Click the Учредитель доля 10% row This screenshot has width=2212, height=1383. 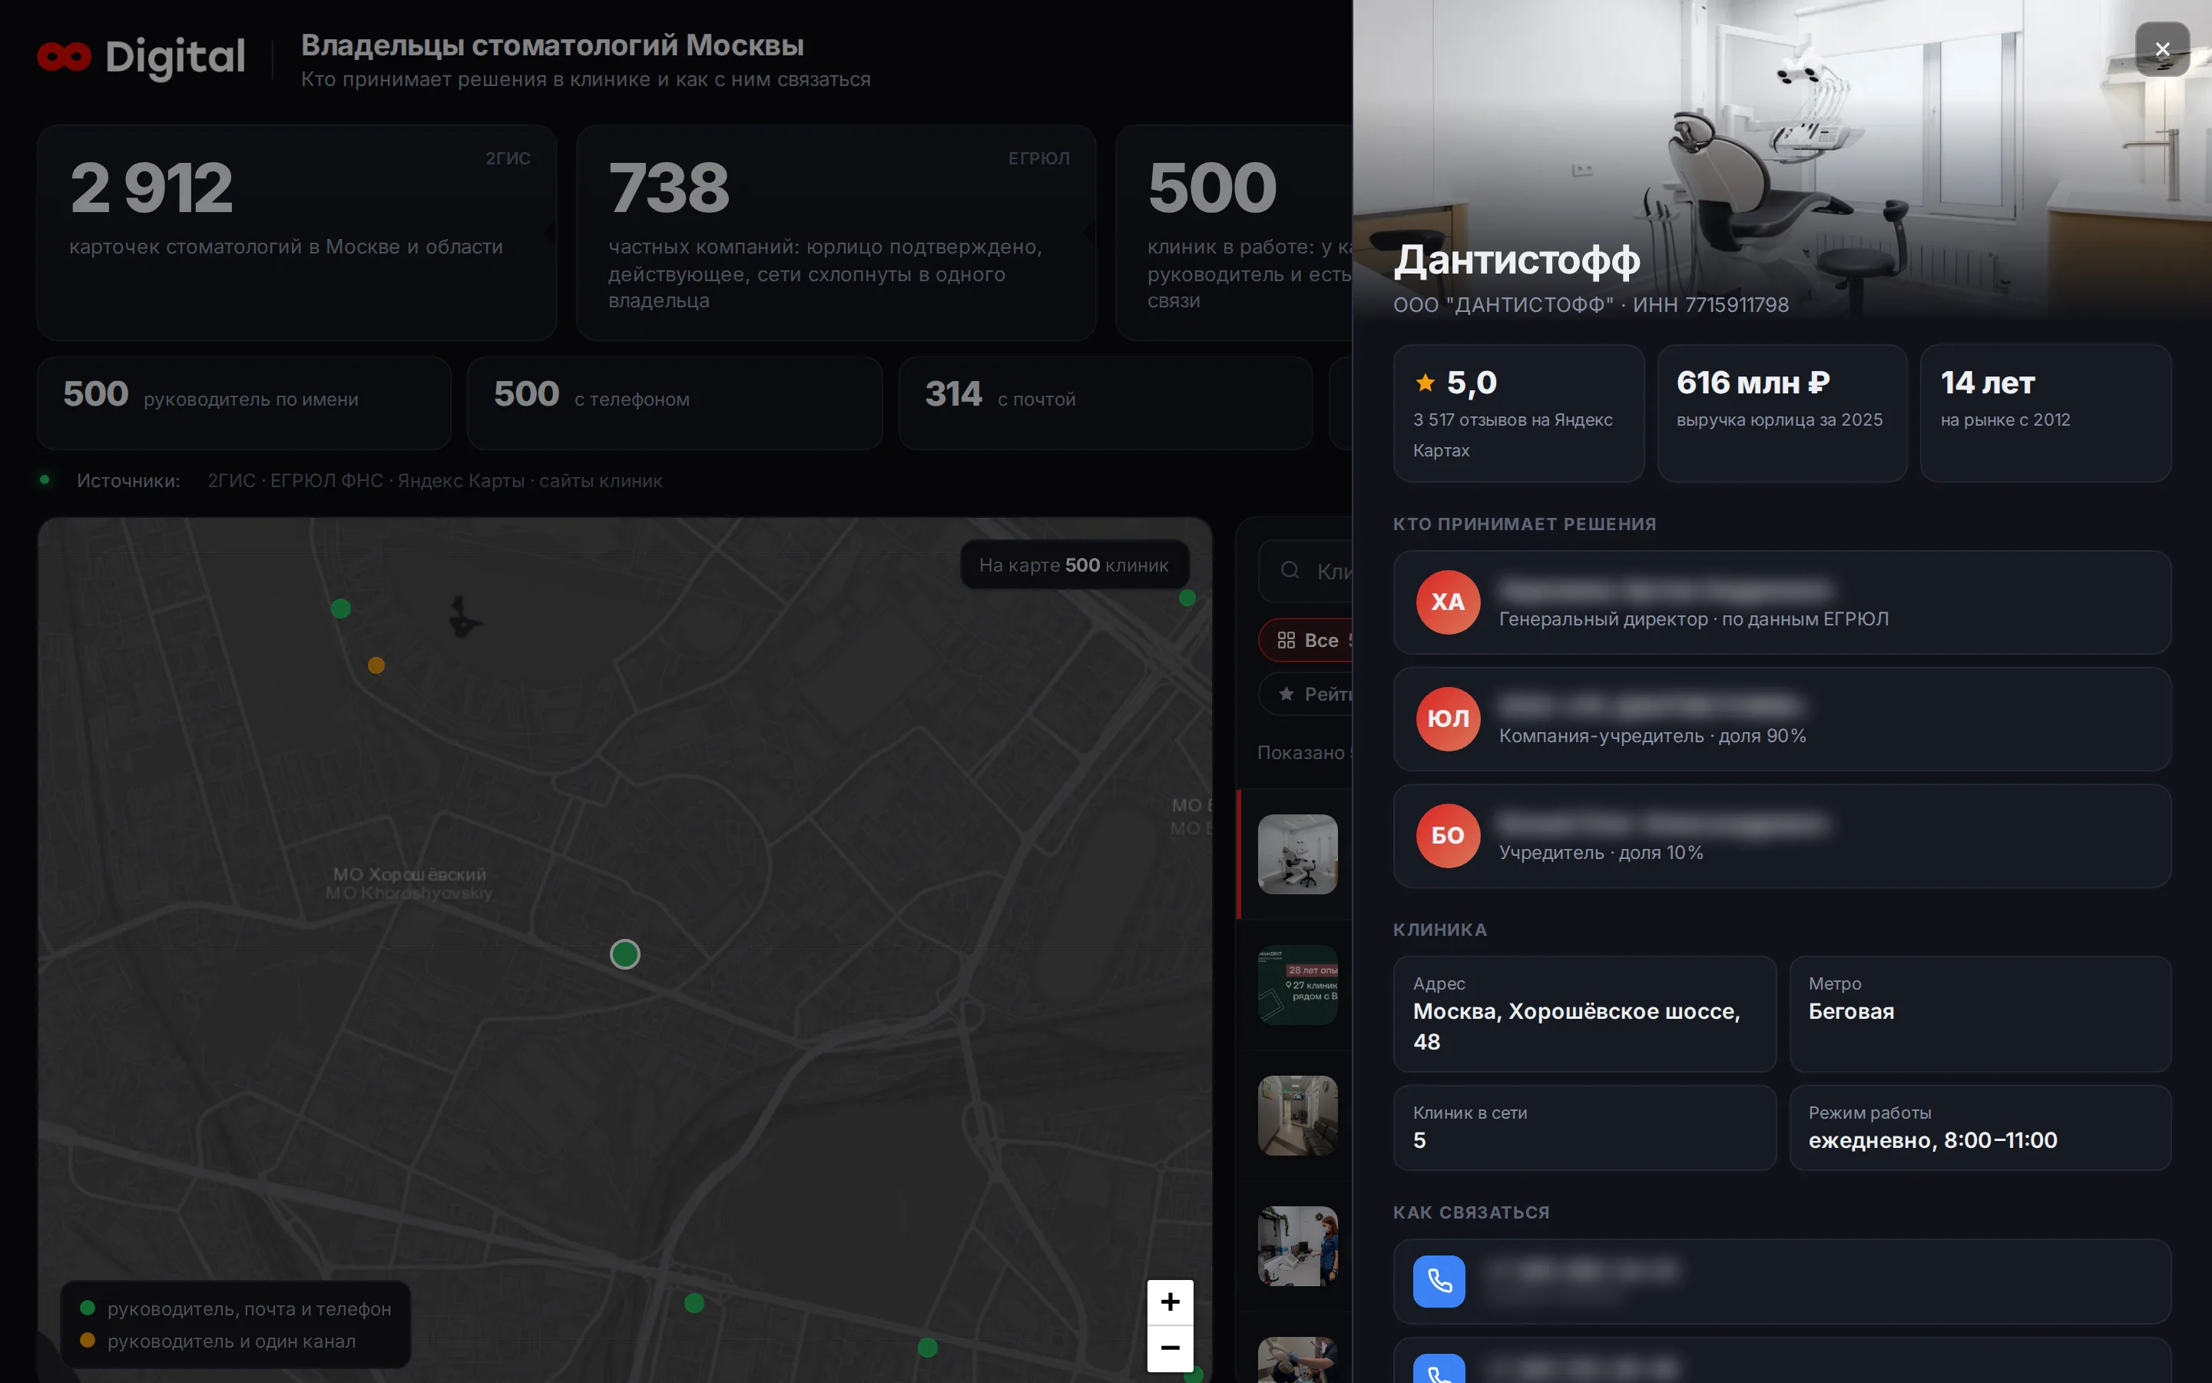1781,836
